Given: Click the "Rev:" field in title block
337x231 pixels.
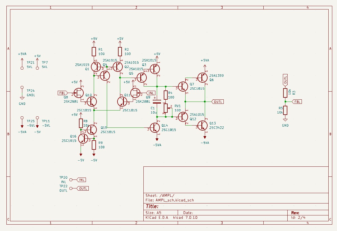Looking at the screenshot, I should (x=295, y=213).
